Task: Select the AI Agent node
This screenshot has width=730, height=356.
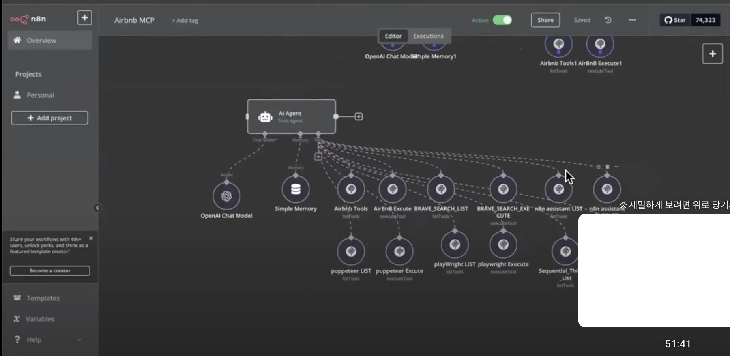Action: coord(292,116)
